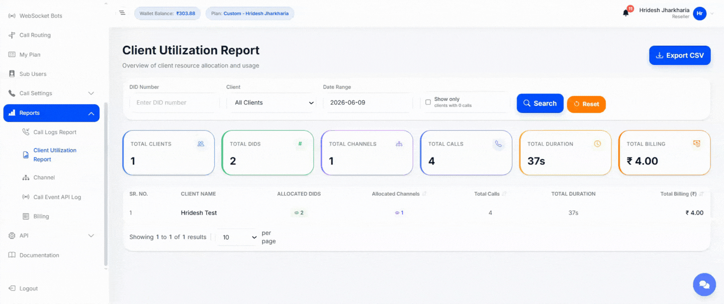724x304 pixels.
Task: Click the Total DIDs hash icon
Action: click(300, 144)
